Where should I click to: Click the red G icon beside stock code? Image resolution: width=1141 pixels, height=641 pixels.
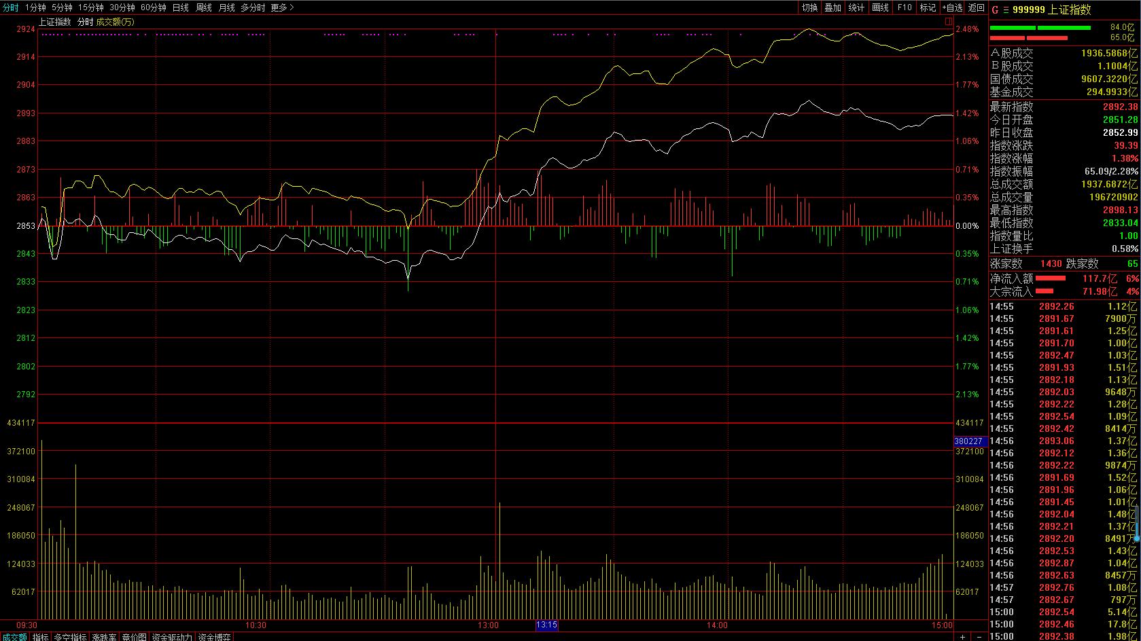995,9
